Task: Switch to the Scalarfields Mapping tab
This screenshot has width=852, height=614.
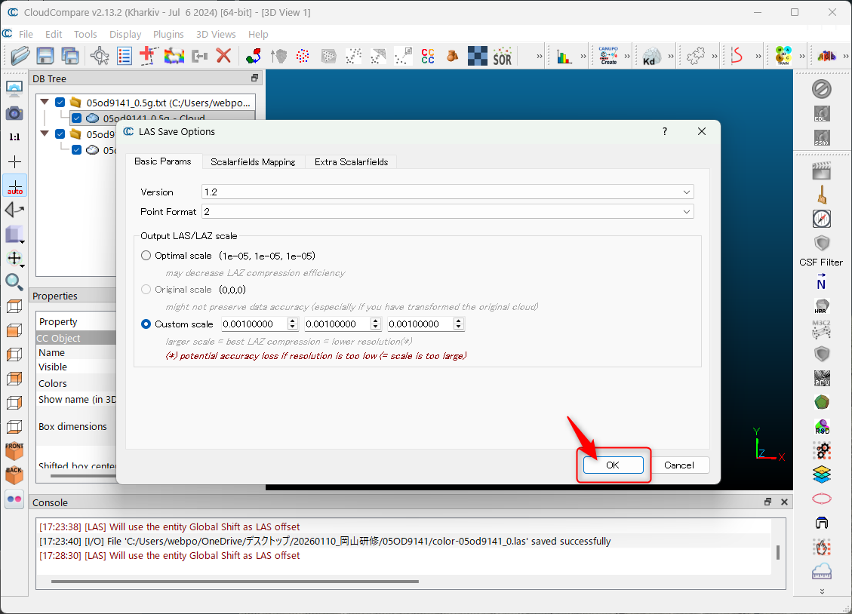Action: click(x=253, y=162)
